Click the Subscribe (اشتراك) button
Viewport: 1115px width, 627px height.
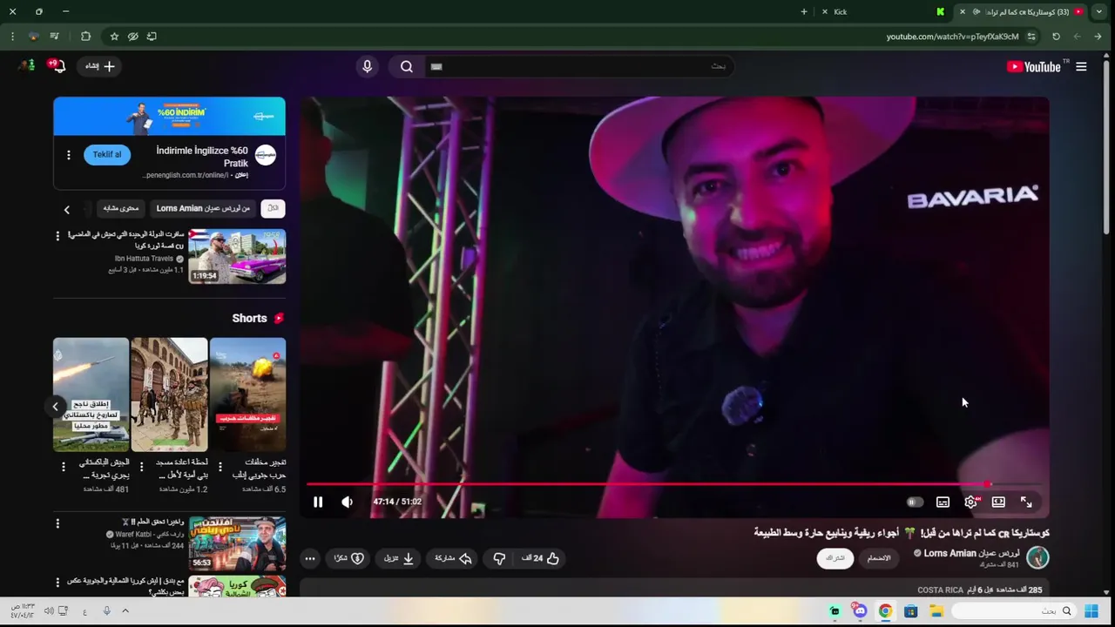pyautogui.click(x=835, y=558)
